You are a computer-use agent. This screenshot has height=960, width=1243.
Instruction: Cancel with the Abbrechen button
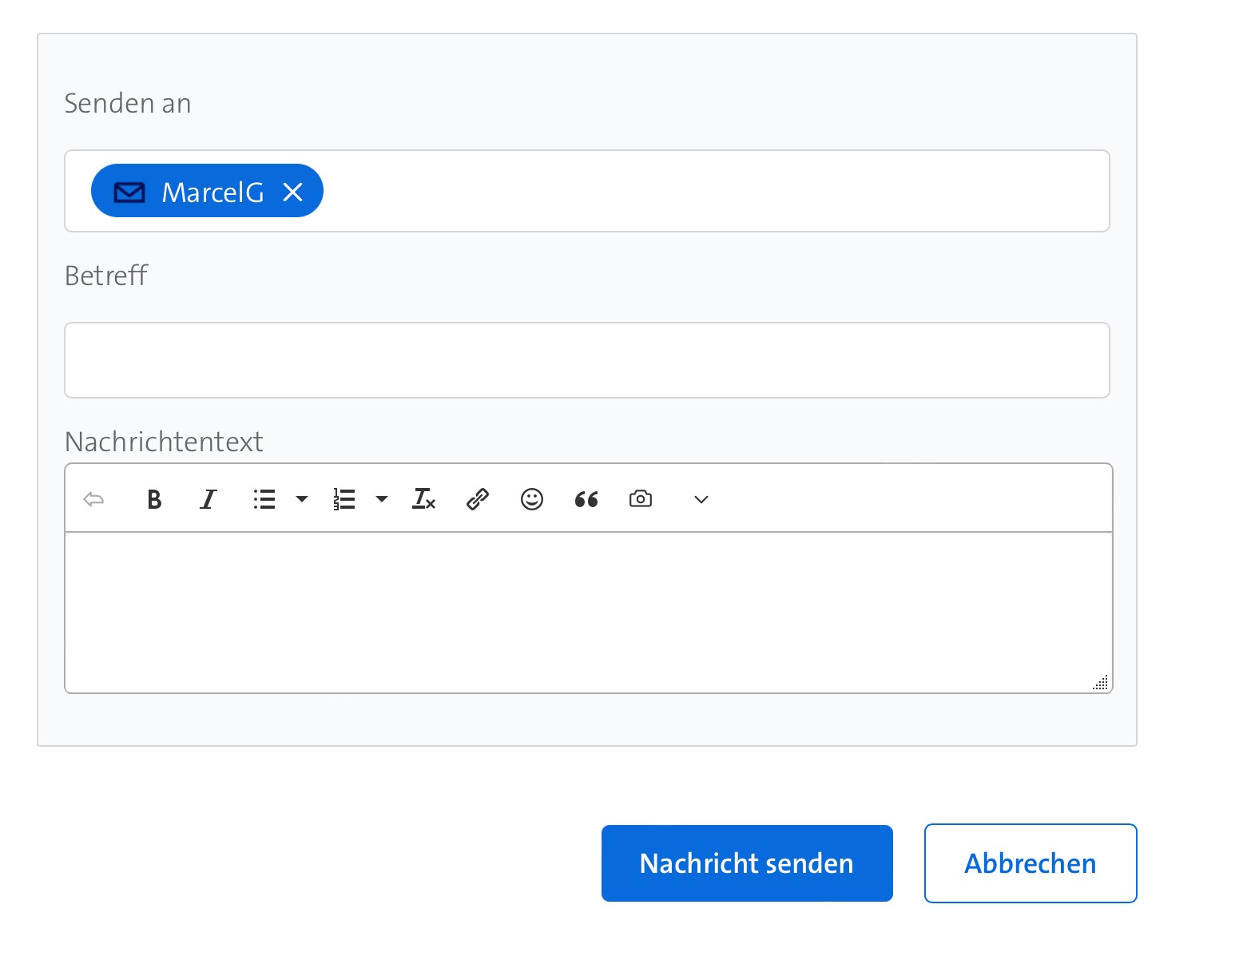pos(1030,863)
